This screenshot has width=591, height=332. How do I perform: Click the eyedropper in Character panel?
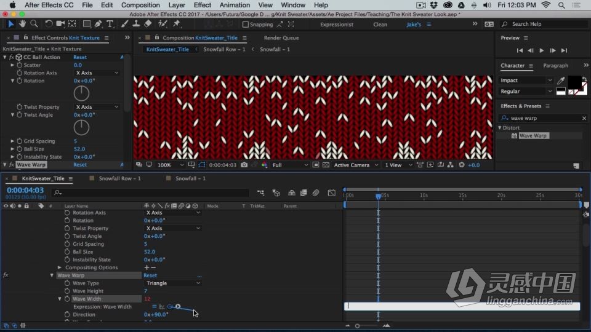pyautogui.click(x=561, y=80)
